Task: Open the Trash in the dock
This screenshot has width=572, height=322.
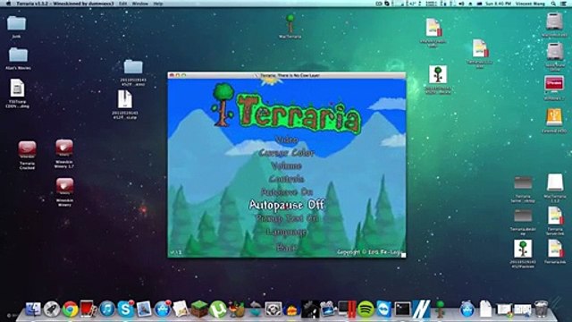Action: point(541,309)
